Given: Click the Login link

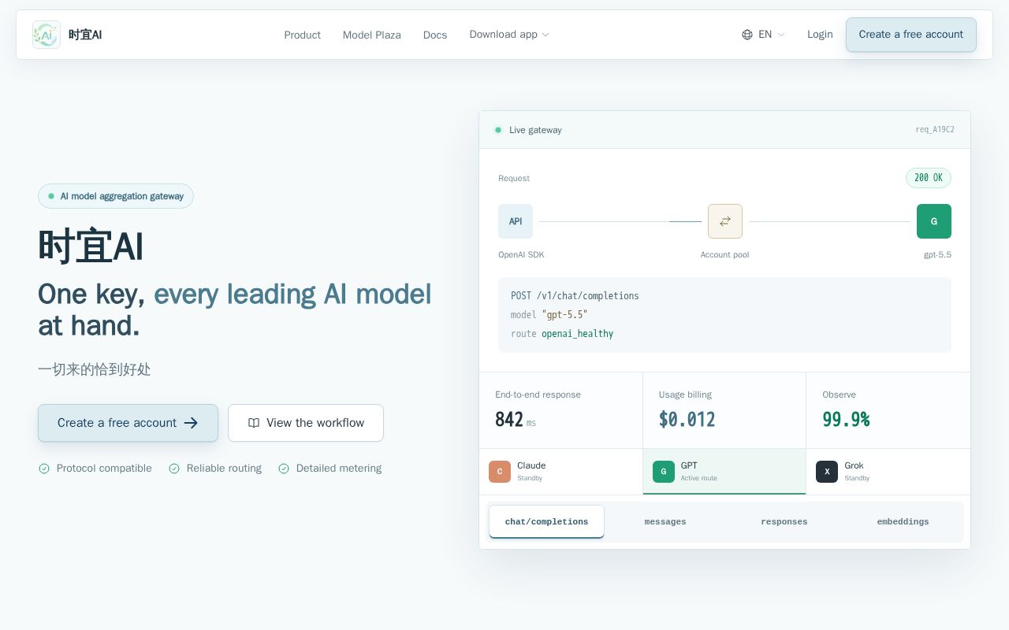Looking at the screenshot, I should click(x=820, y=35).
